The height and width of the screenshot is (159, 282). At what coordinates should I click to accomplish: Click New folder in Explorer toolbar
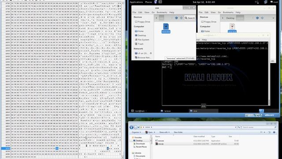coord(178,132)
